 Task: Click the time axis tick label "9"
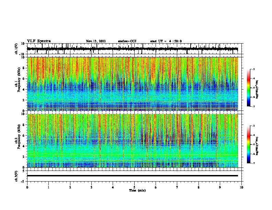point(220,187)
